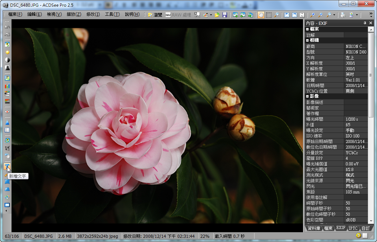Open the 檔案(F) menu

[x=15, y=14]
